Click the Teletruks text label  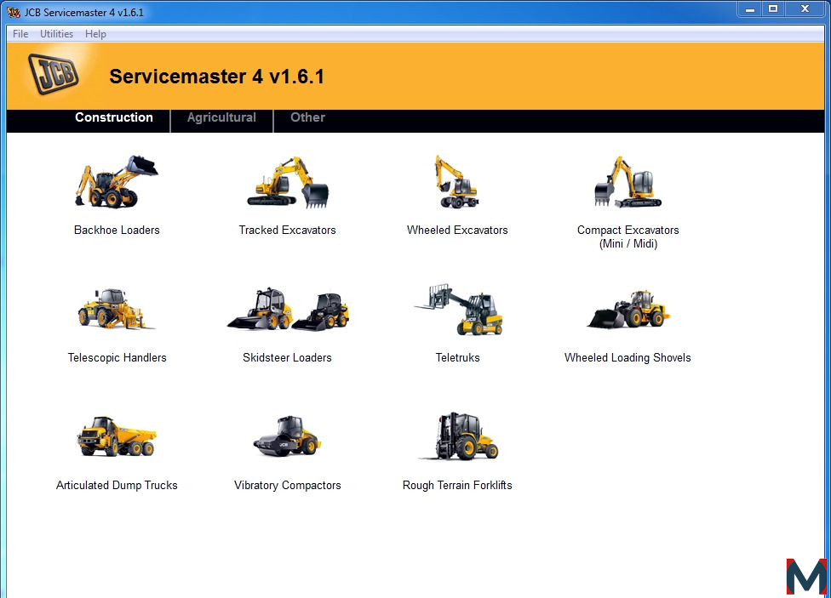click(x=458, y=357)
